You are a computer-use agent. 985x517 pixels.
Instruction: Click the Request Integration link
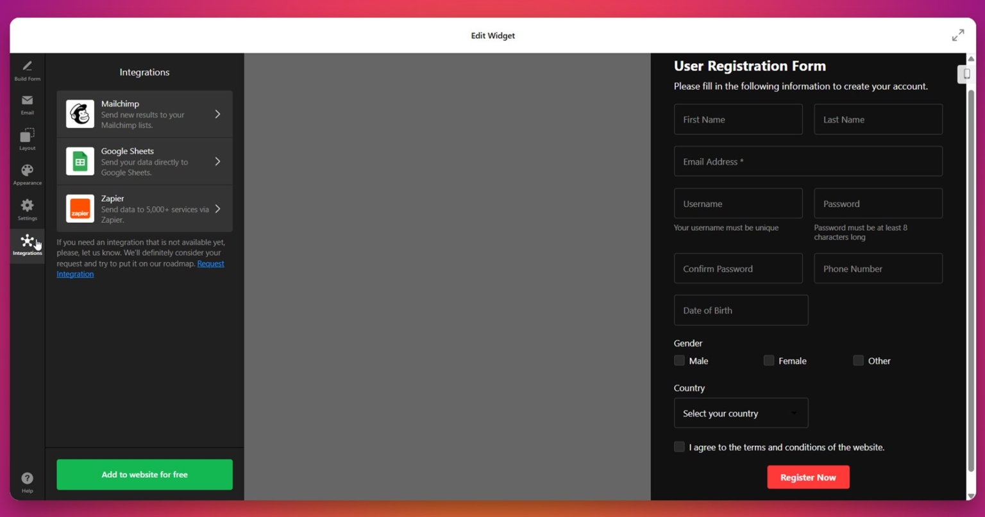pyautogui.click(x=75, y=274)
